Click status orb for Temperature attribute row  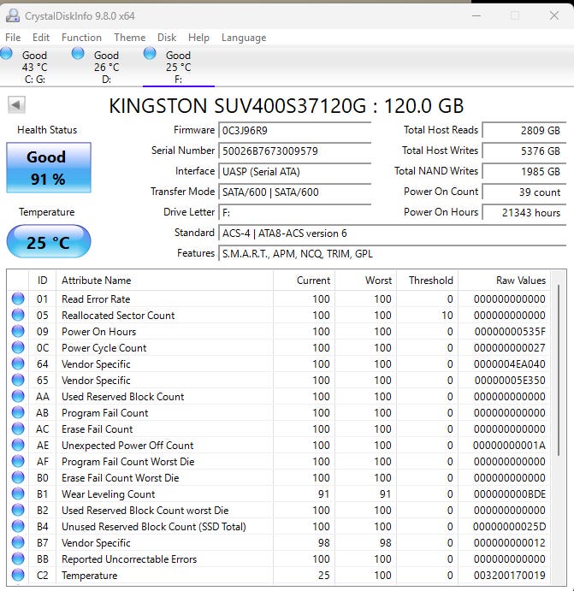(18, 576)
